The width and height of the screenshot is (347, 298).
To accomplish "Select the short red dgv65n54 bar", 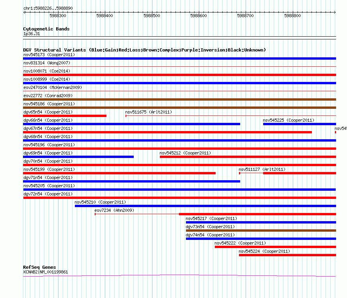I will tap(65, 116).
